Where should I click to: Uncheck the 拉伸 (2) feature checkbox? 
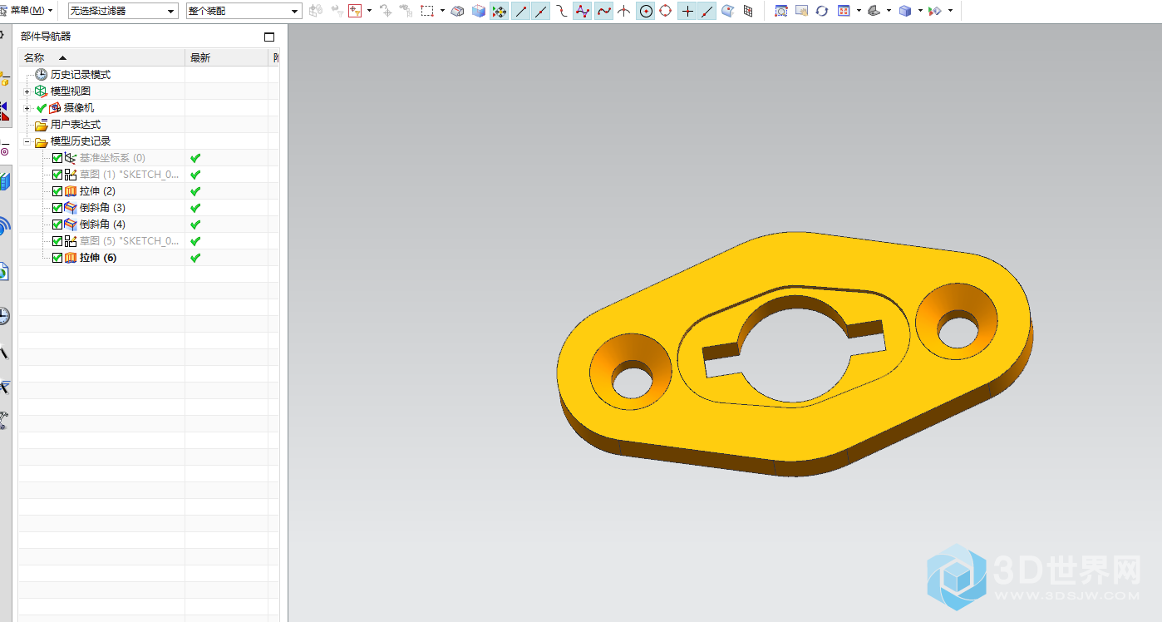click(x=57, y=191)
